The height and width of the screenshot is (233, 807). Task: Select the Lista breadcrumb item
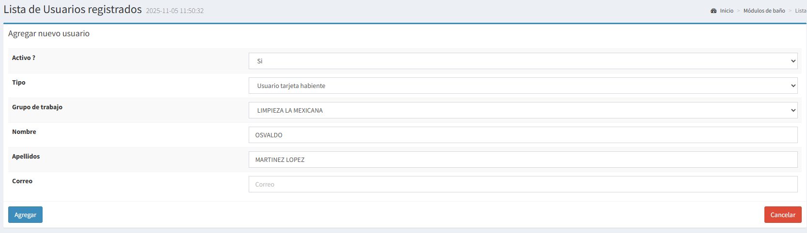coord(800,11)
